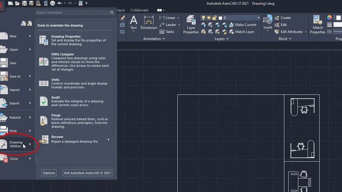Run the Purge unused items tool
Image resolution: width=342 pixels, height=192 pixels.
point(74,121)
